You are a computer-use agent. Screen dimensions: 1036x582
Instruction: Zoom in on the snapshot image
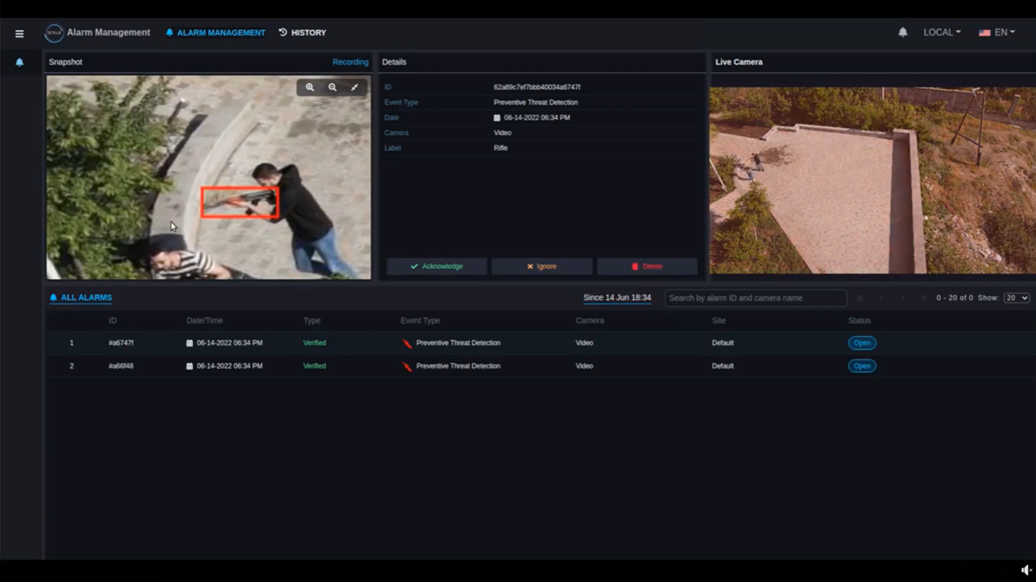[310, 87]
